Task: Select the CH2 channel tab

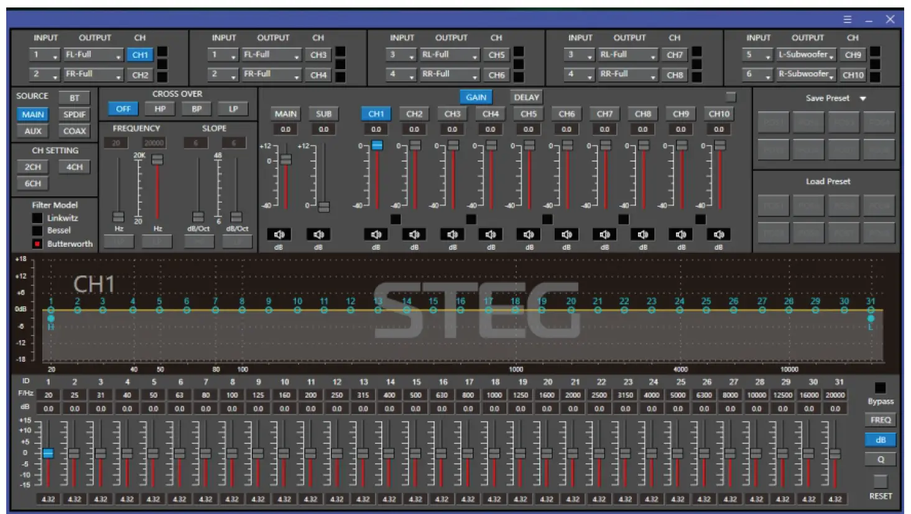Action: (x=414, y=114)
